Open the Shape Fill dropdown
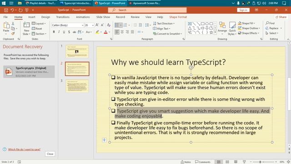The height and width of the screenshot is (164, 291). pyautogui.click(x=246, y=23)
